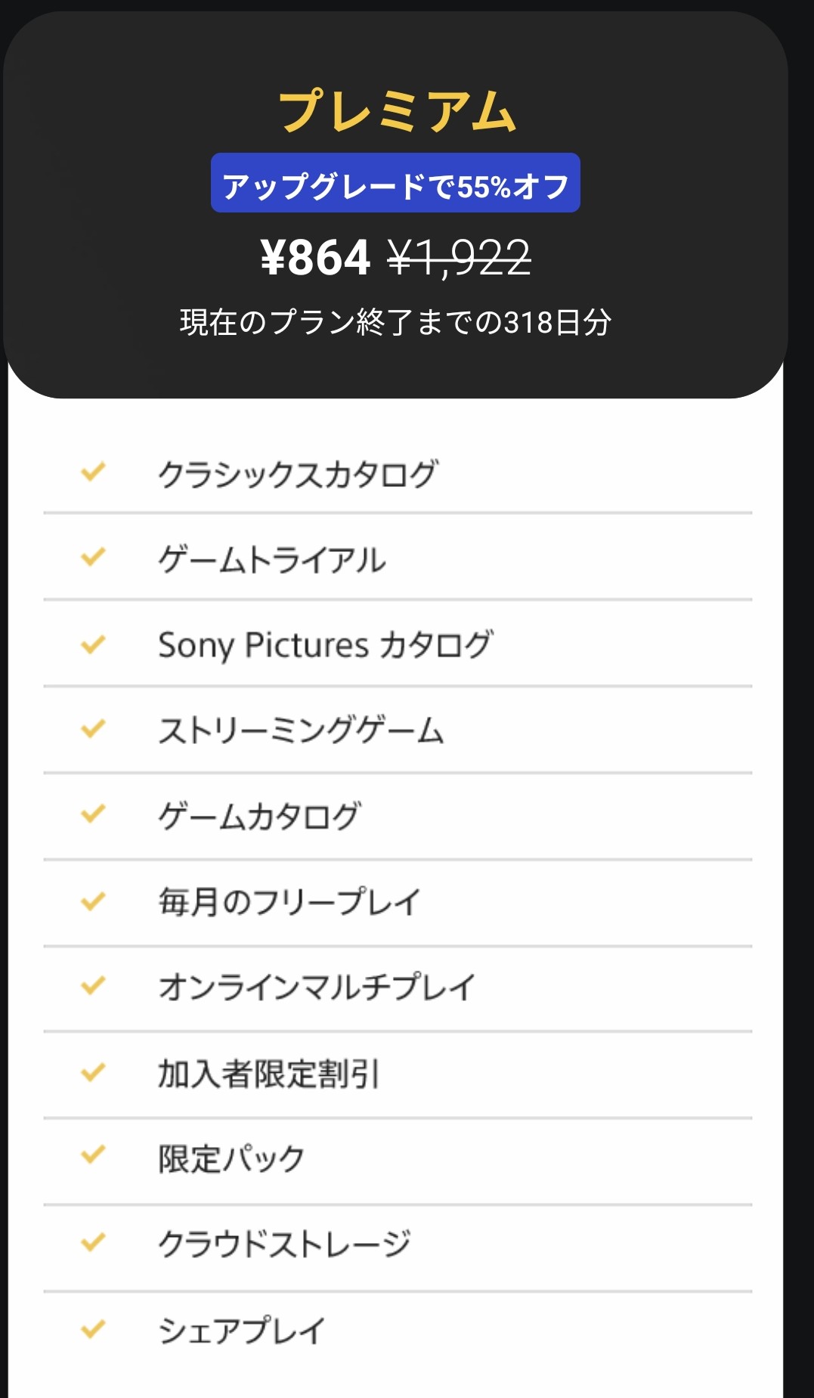Tap the ¥864 discounted price
This screenshot has width=814, height=1398.
[315, 258]
